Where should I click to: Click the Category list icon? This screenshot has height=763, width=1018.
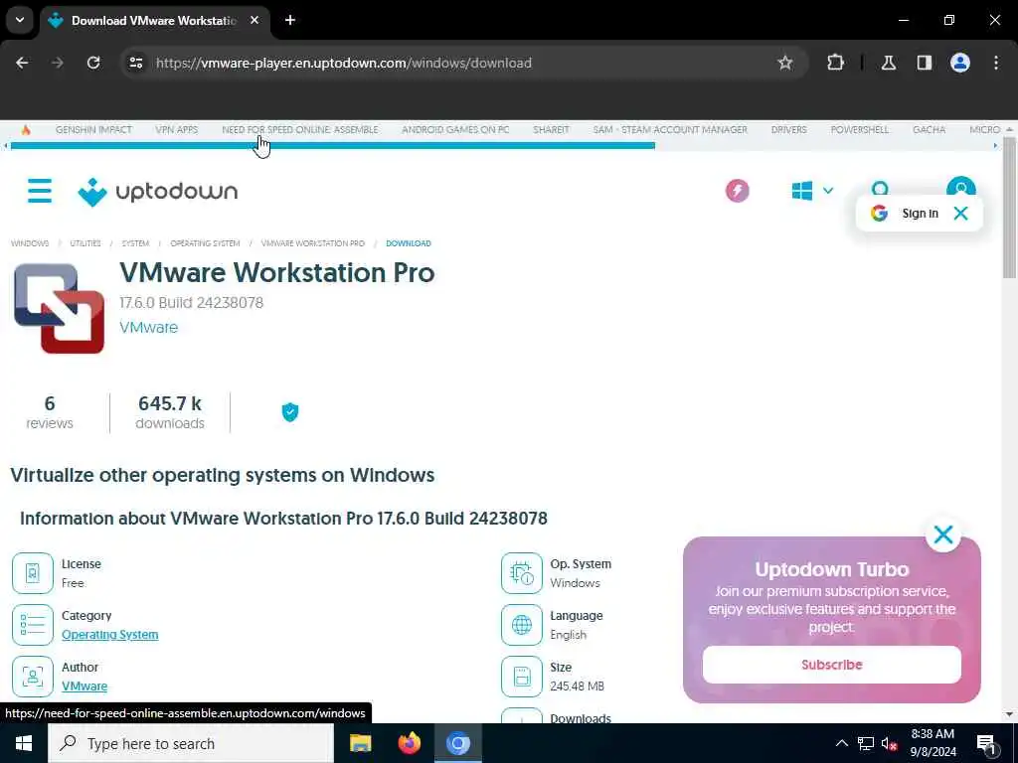33,625
